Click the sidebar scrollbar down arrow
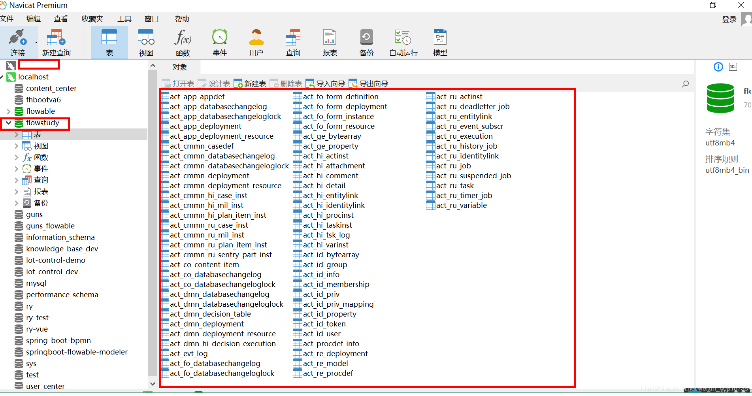 click(x=153, y=383)
